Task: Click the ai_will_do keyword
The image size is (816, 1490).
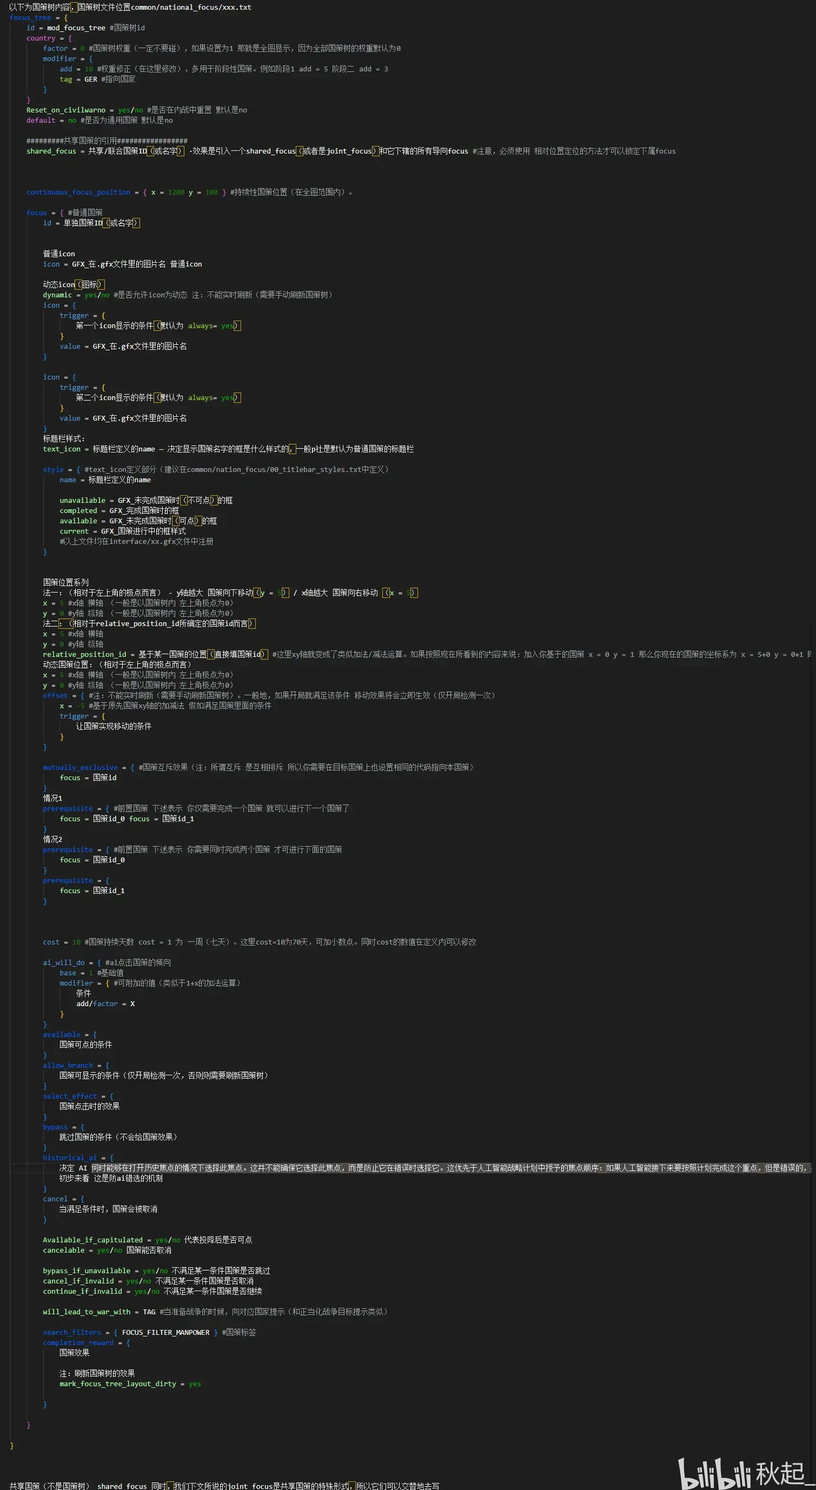Action: (x=64, y=962)
